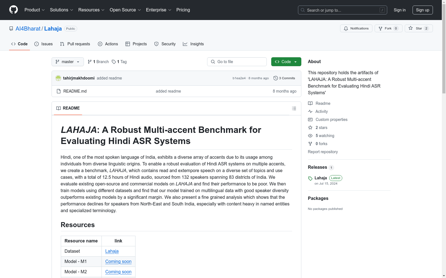Open the 3 Commits history link
Image resolution: width=446 pixels, height=278 pixels.
pos(284,78)
